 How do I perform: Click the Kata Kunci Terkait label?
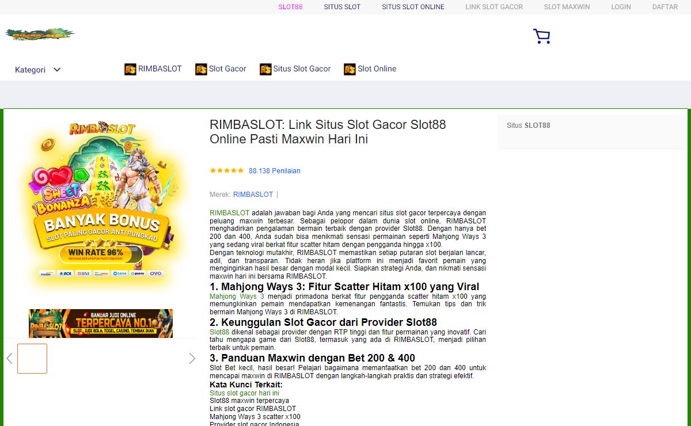tap(246, 385)
